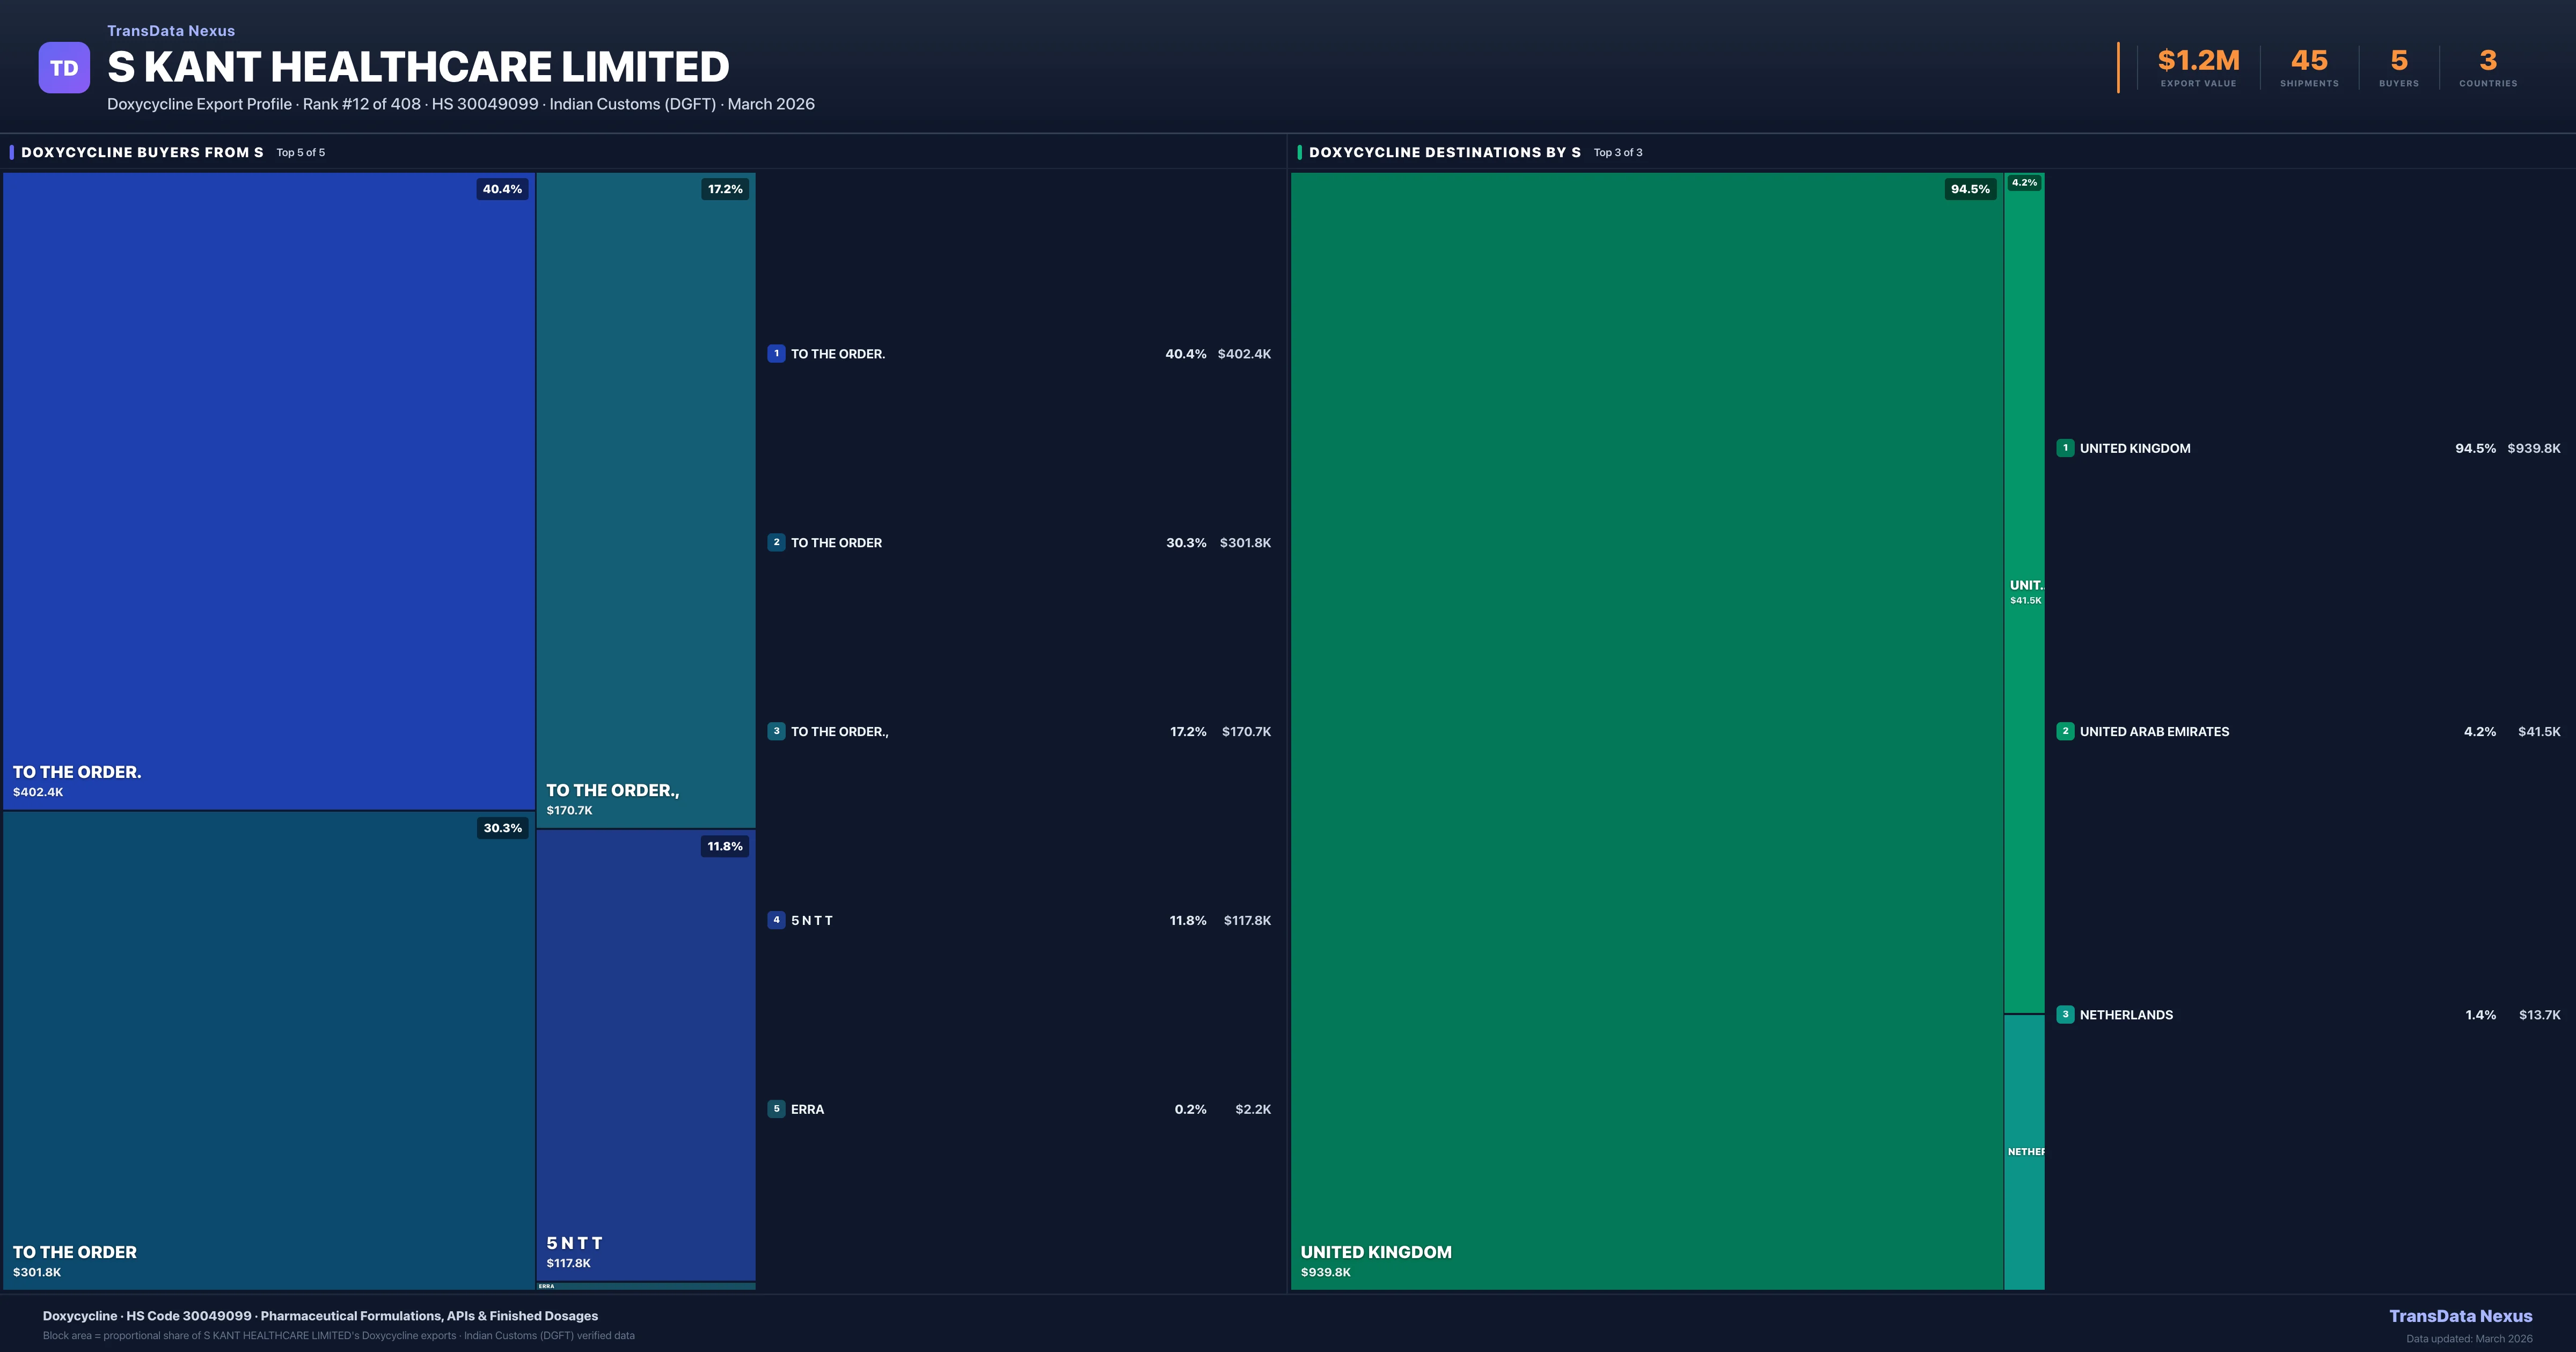Click green badge 2 beside UNITED ARAB EMIRATES
The height and width of the screenshot is (1352, 2576).
tap(2065, 731)
